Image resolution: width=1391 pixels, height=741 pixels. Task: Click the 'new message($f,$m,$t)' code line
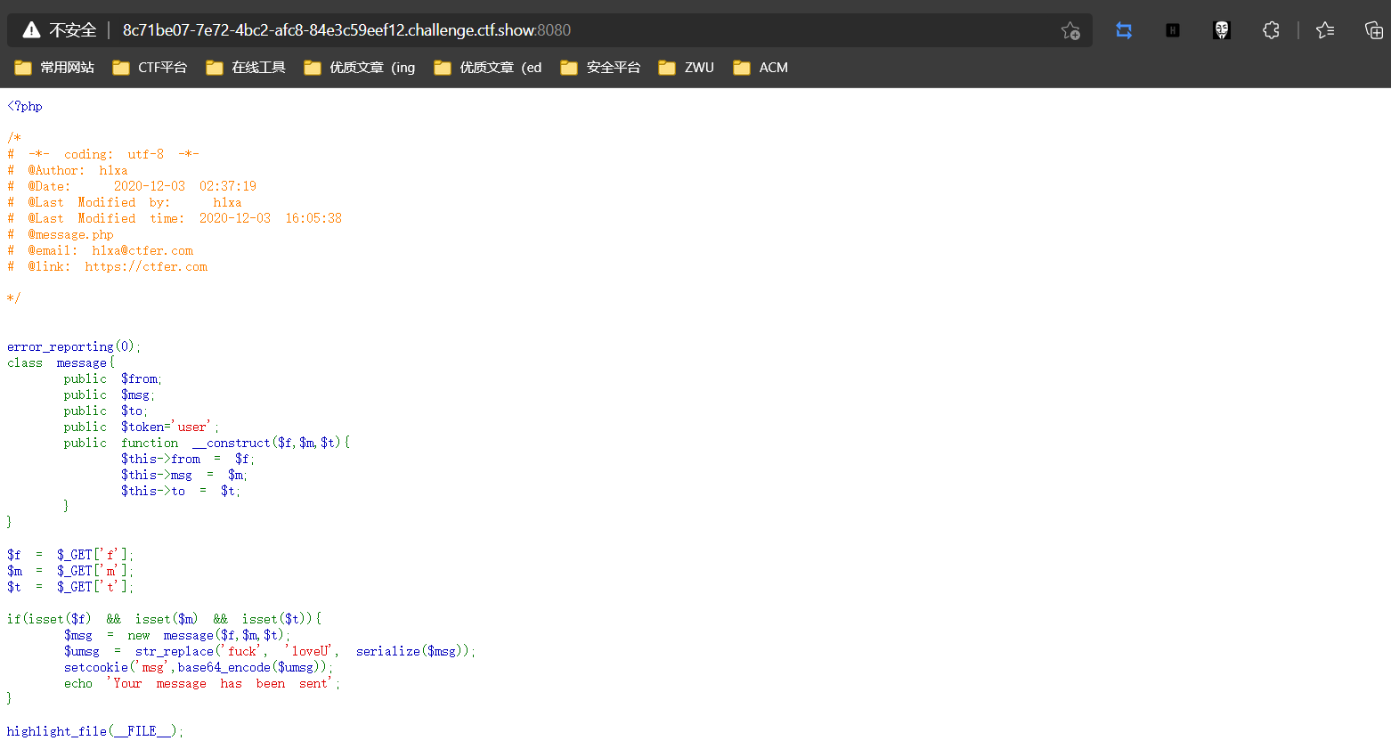click(x=177, y=635)
